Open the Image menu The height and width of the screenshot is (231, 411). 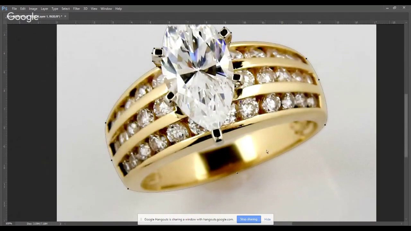tap(33, 9)
